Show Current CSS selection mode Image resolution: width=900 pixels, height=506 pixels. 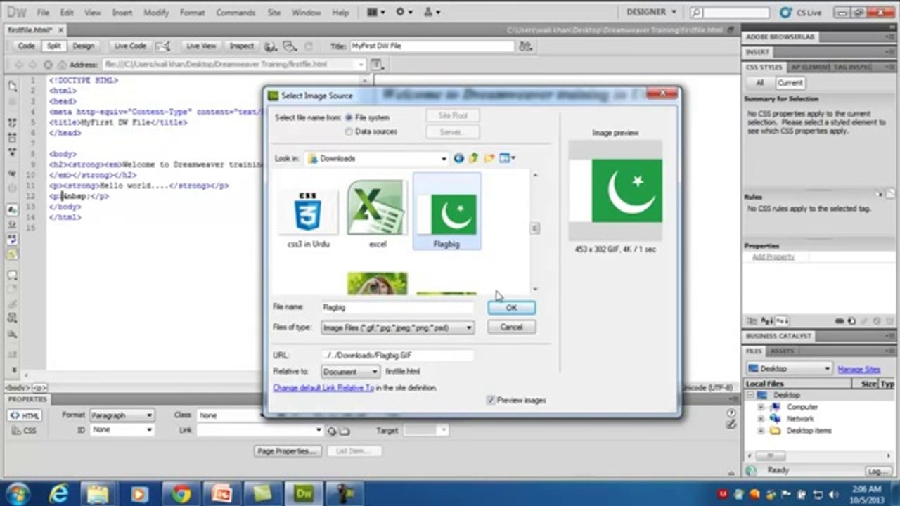(x=790, y=82)
